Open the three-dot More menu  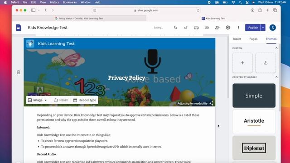[x=238, y=28]
